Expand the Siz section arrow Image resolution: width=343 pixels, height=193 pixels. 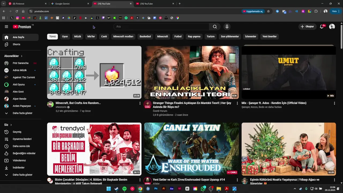[11, 125]
